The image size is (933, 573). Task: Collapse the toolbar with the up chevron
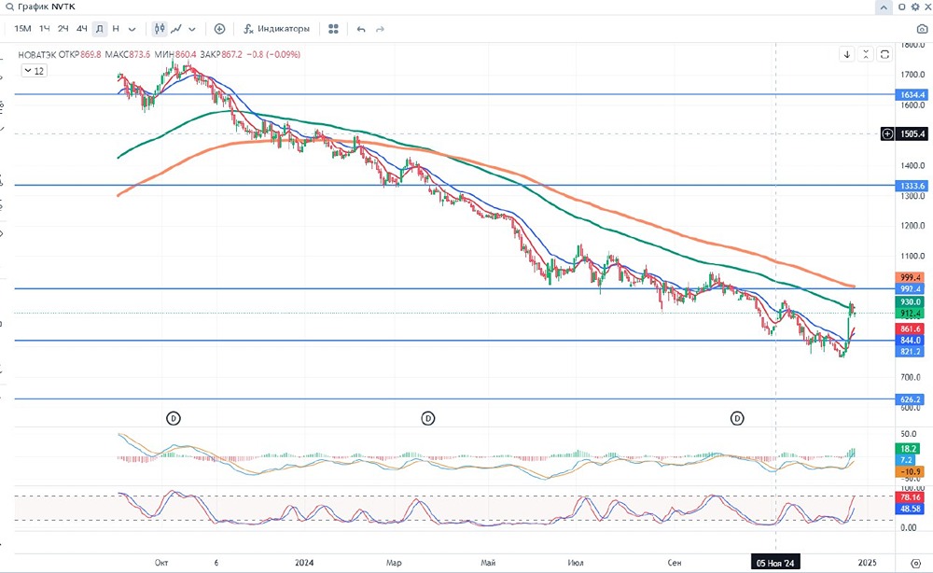884,7
